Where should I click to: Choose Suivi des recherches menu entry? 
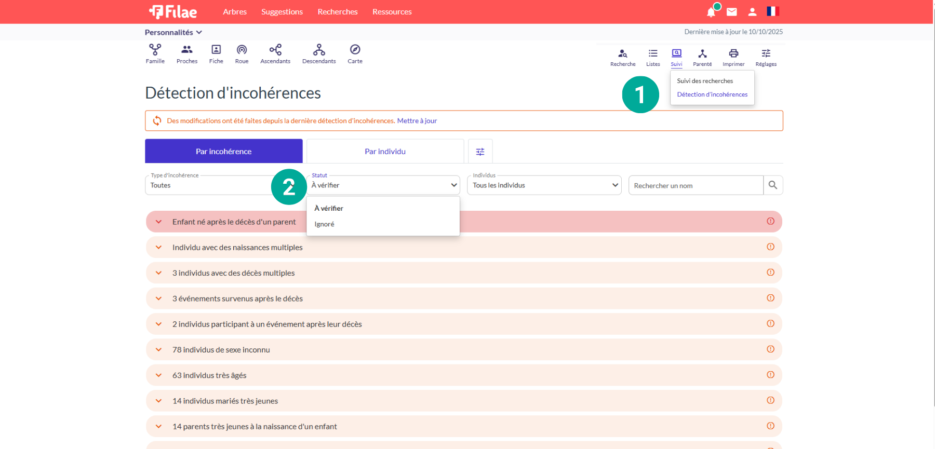point(704,81)
